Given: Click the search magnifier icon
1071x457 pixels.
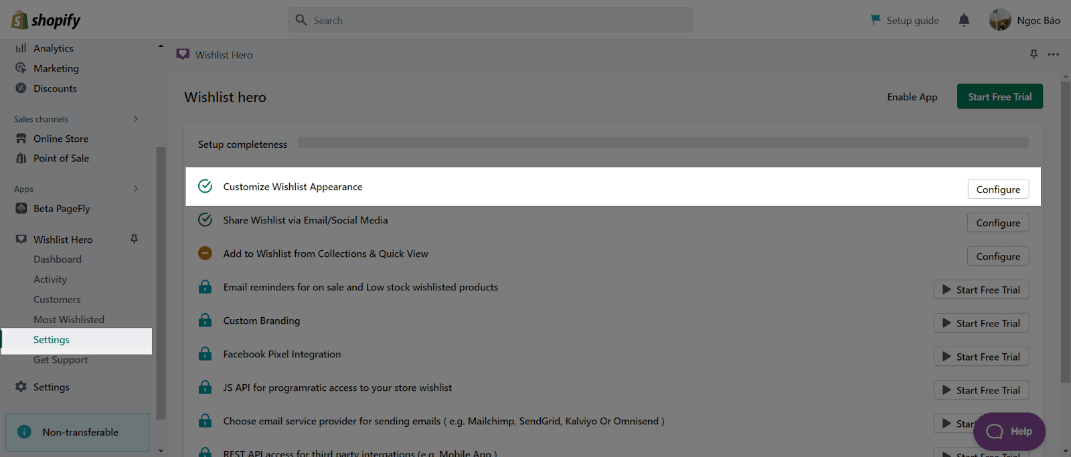Looking at the screenshot, I should 301,20.
